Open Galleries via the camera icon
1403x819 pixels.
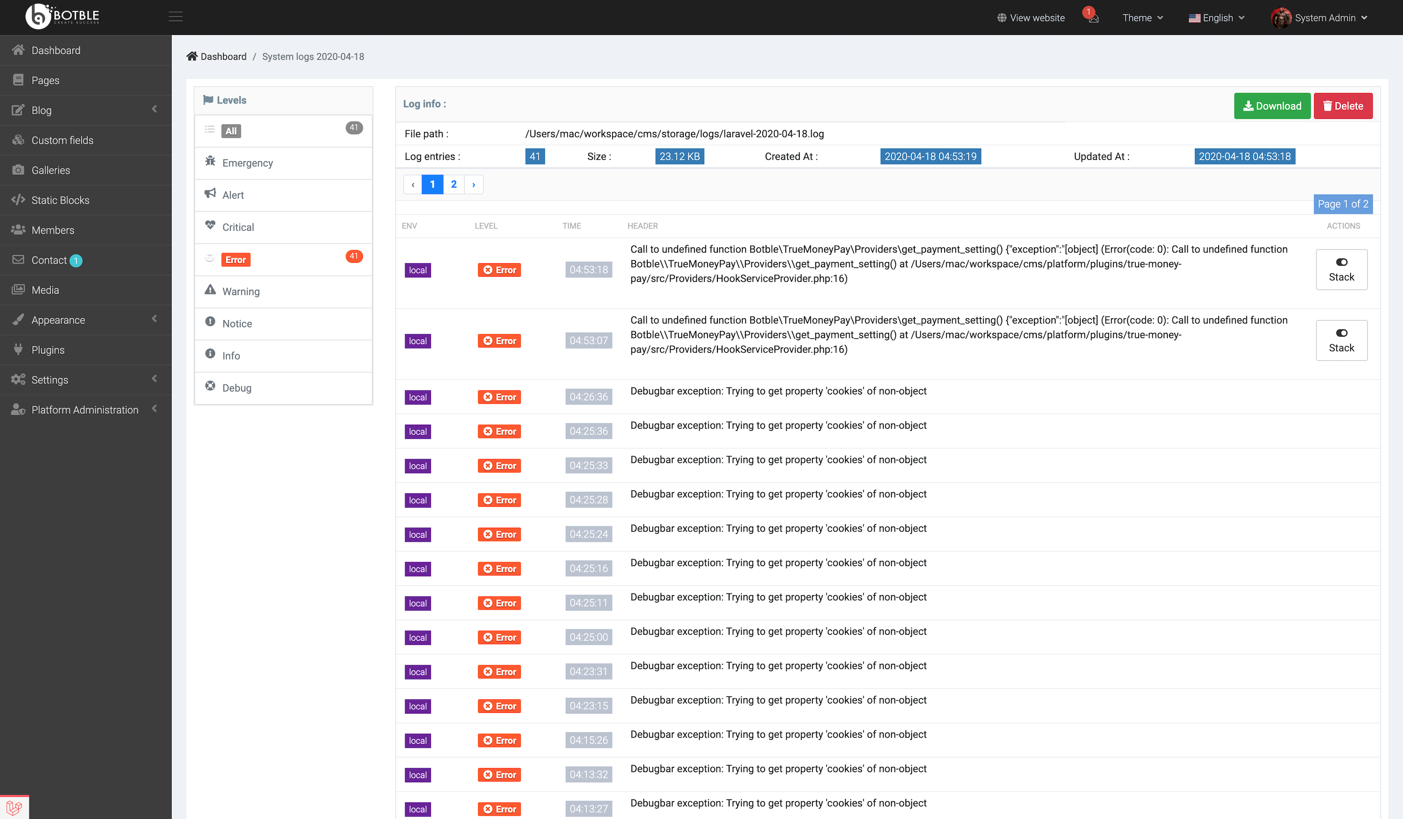point(18,170)
